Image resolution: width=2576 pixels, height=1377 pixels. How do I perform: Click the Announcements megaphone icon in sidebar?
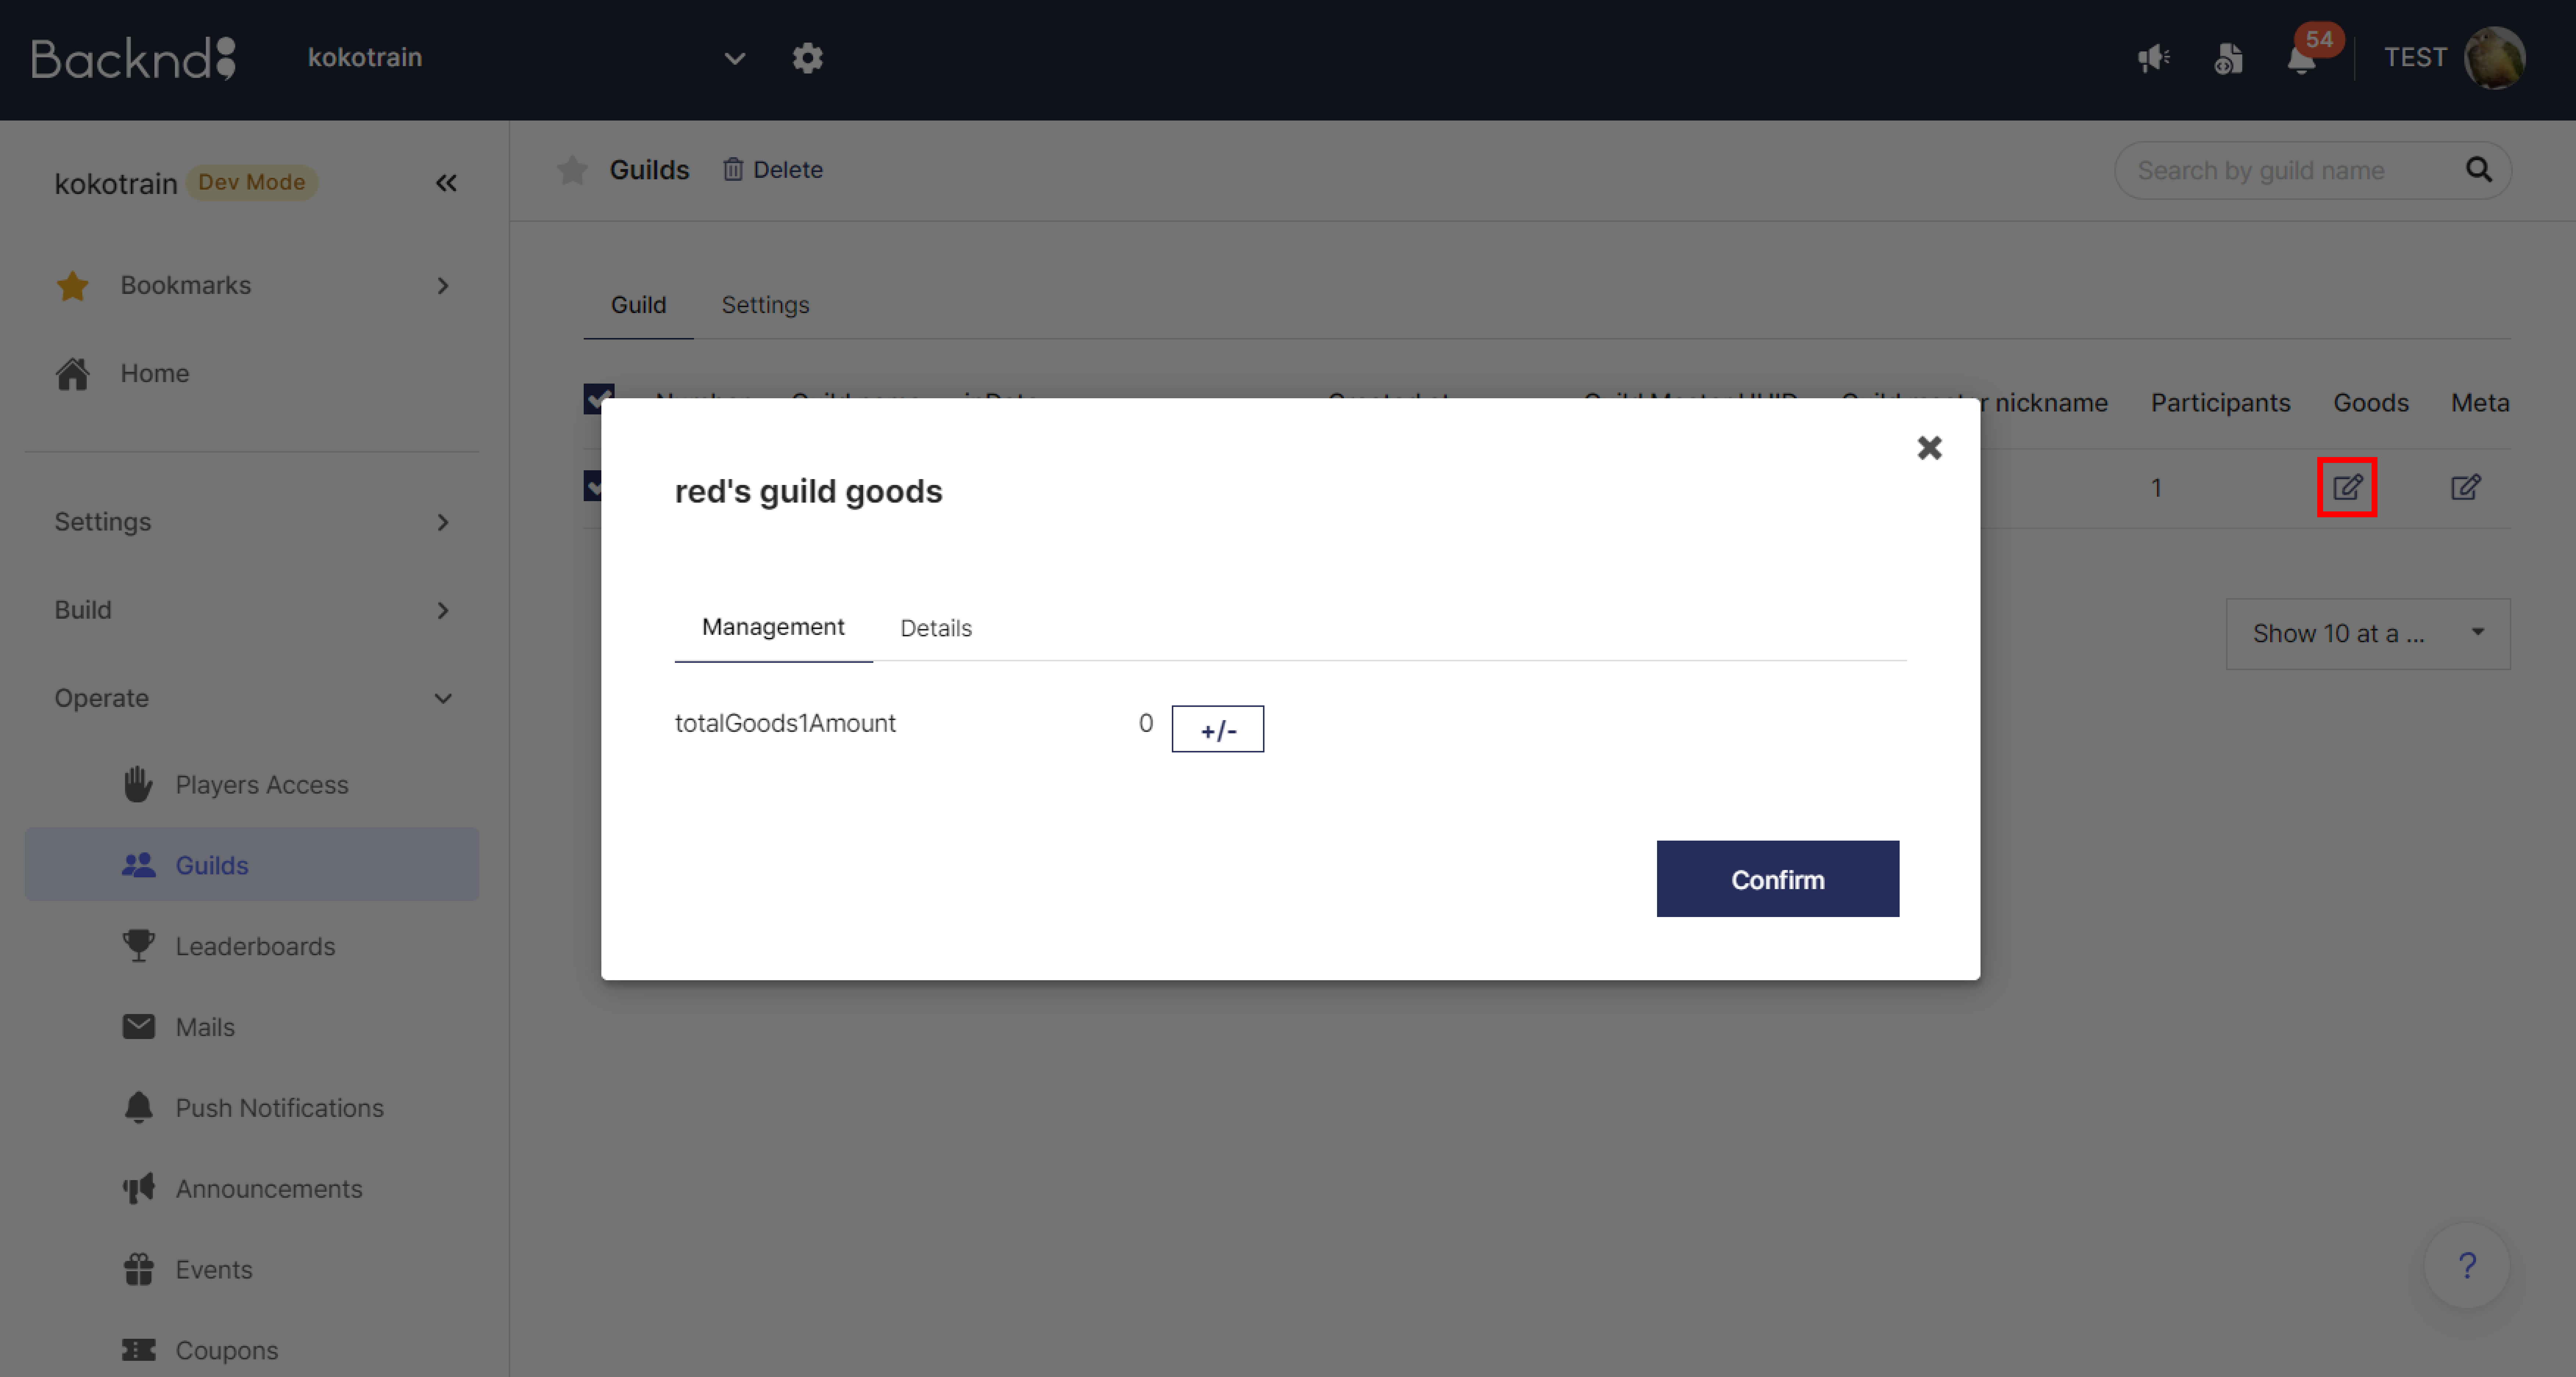139,1188
